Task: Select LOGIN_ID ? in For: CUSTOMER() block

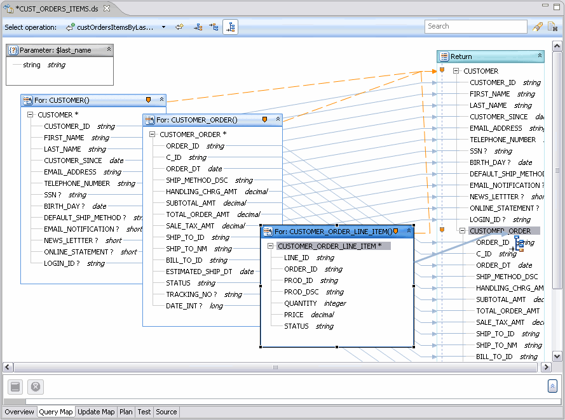Action: [x=62, y=263]
